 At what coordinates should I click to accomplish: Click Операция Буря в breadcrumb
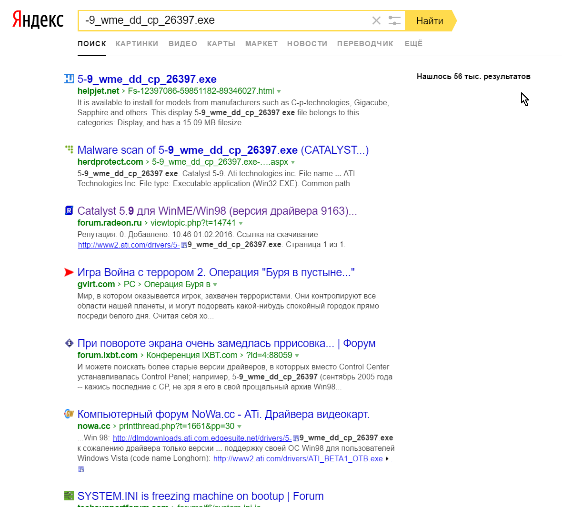point(177,284)
